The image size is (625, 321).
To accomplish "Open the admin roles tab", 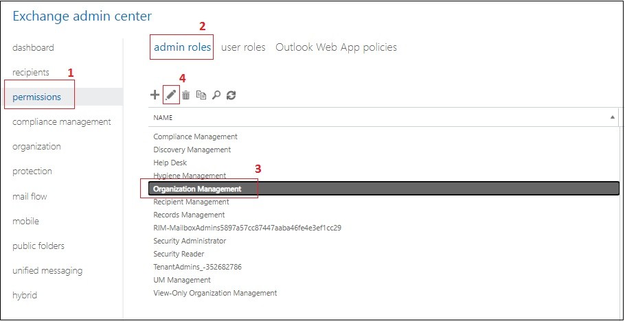I will [182, 47].
